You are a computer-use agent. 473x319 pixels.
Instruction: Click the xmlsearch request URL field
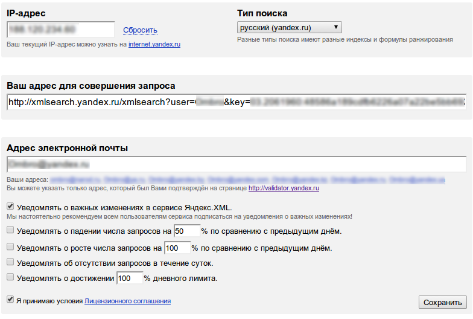click(237, 102)
